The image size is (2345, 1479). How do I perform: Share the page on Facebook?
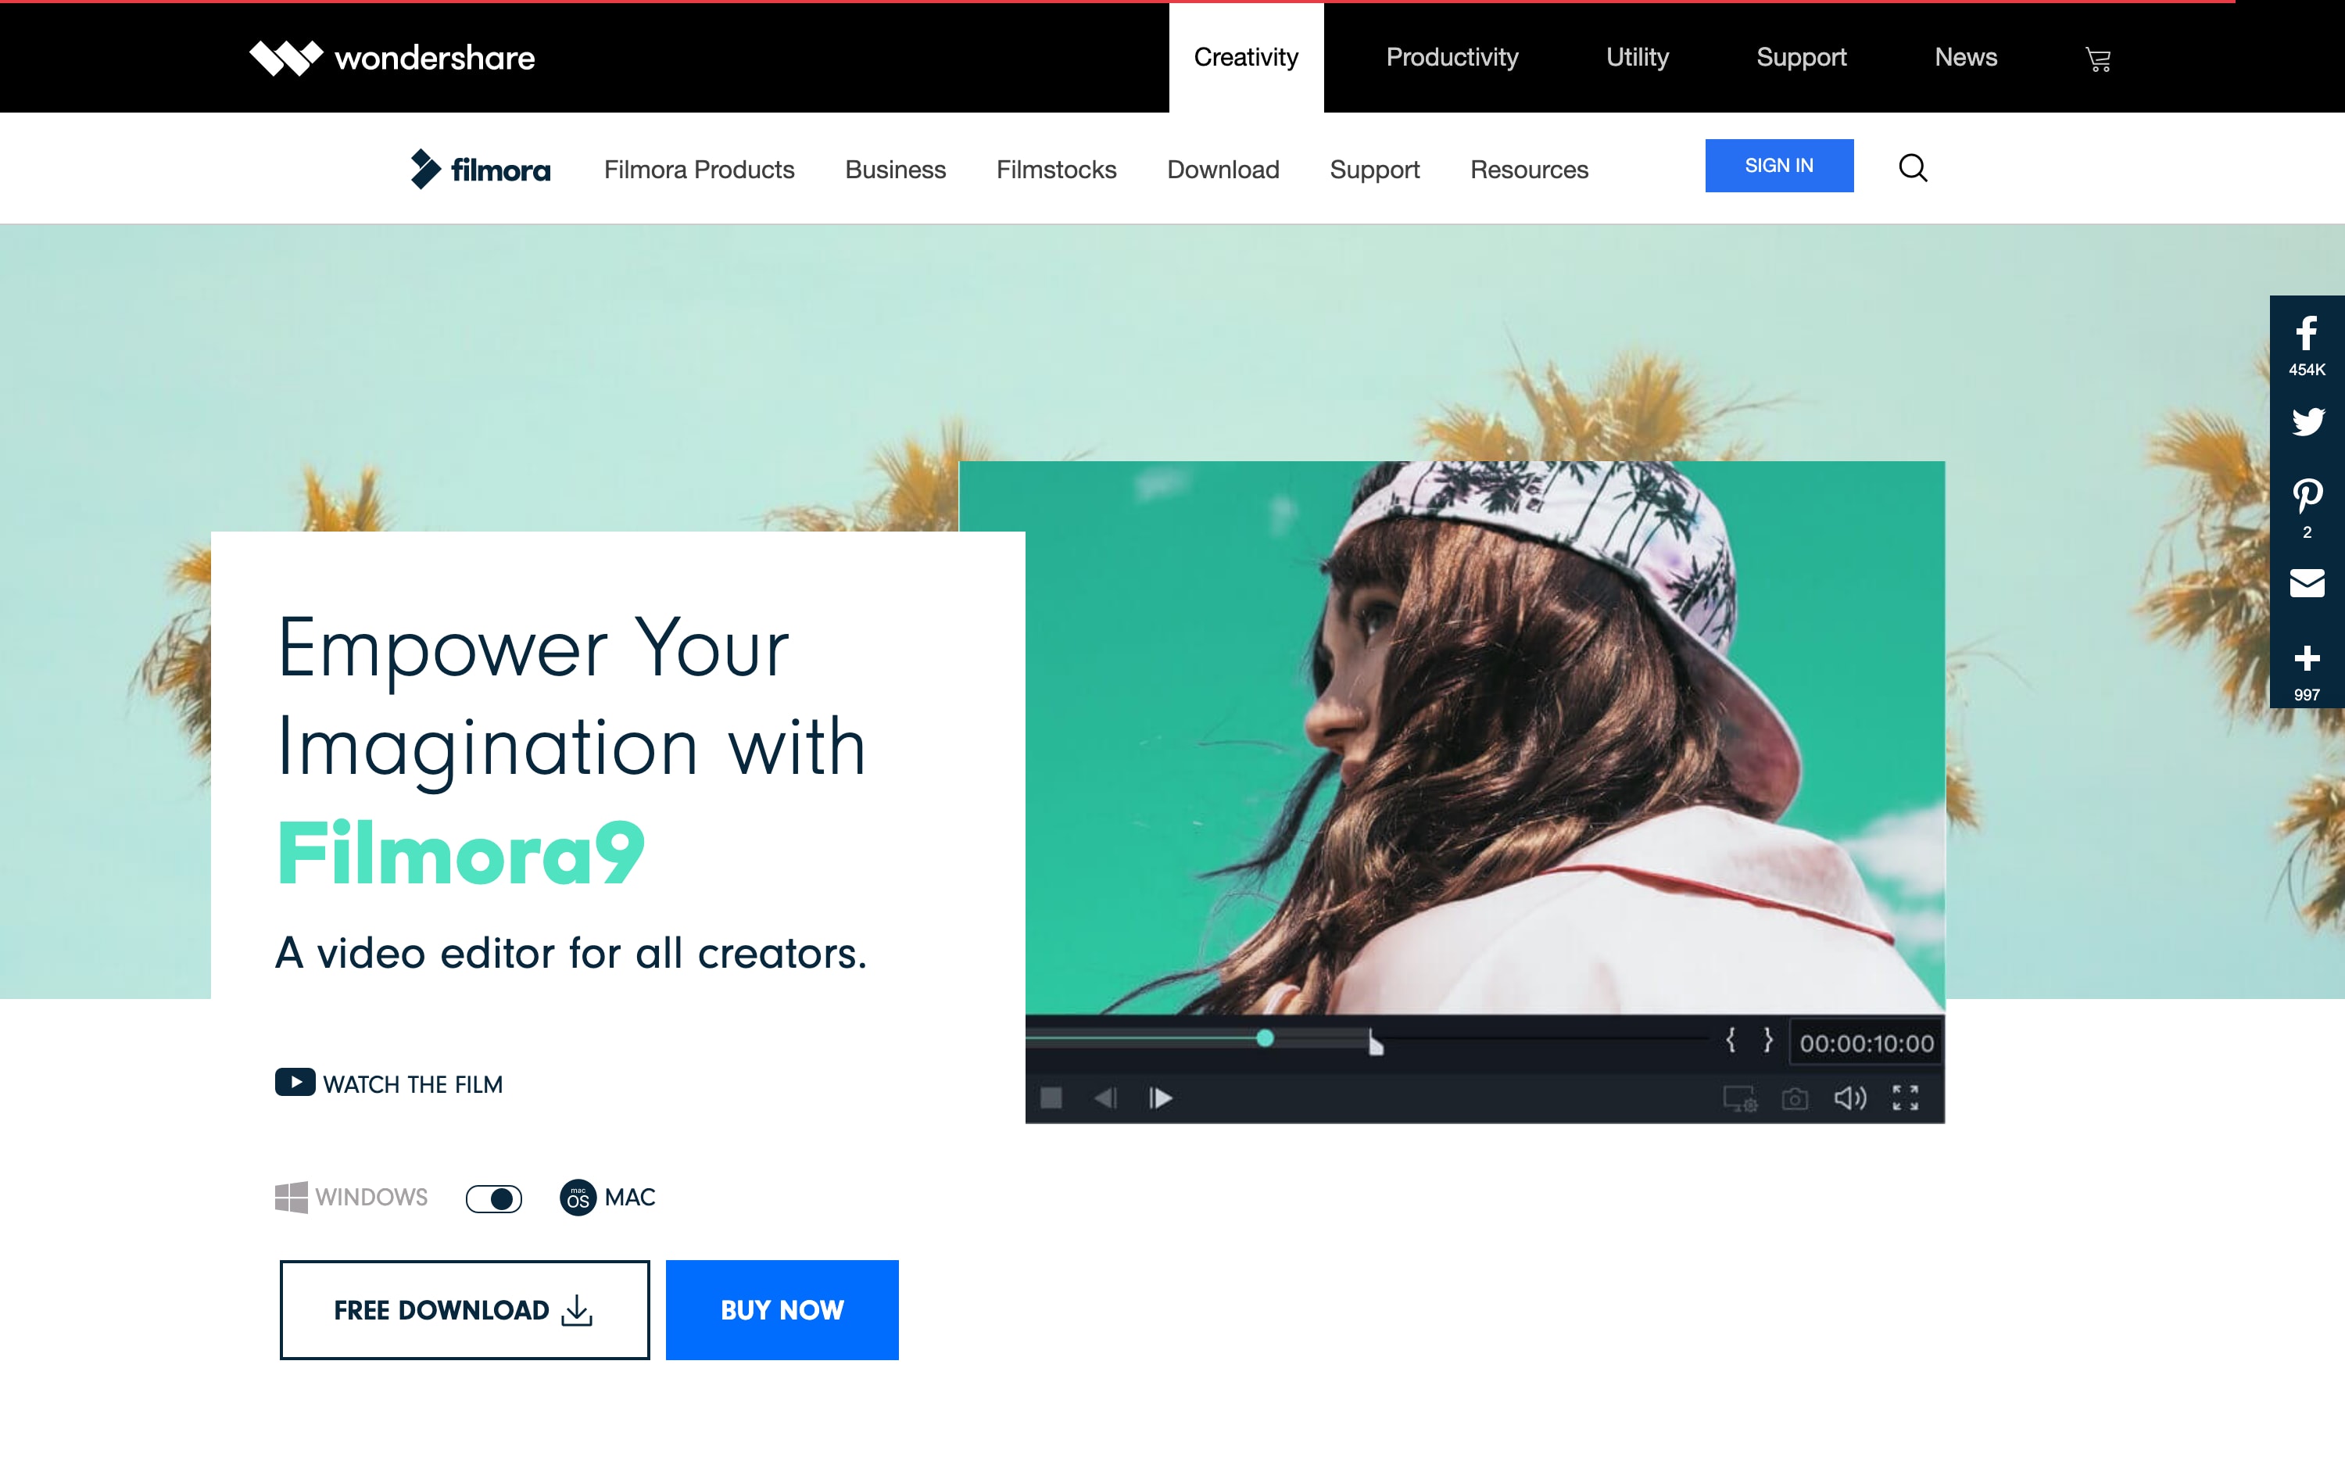(2306, 335)
